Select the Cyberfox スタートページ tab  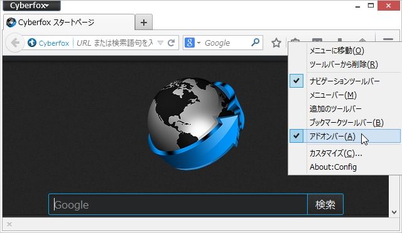coord(68,23)
